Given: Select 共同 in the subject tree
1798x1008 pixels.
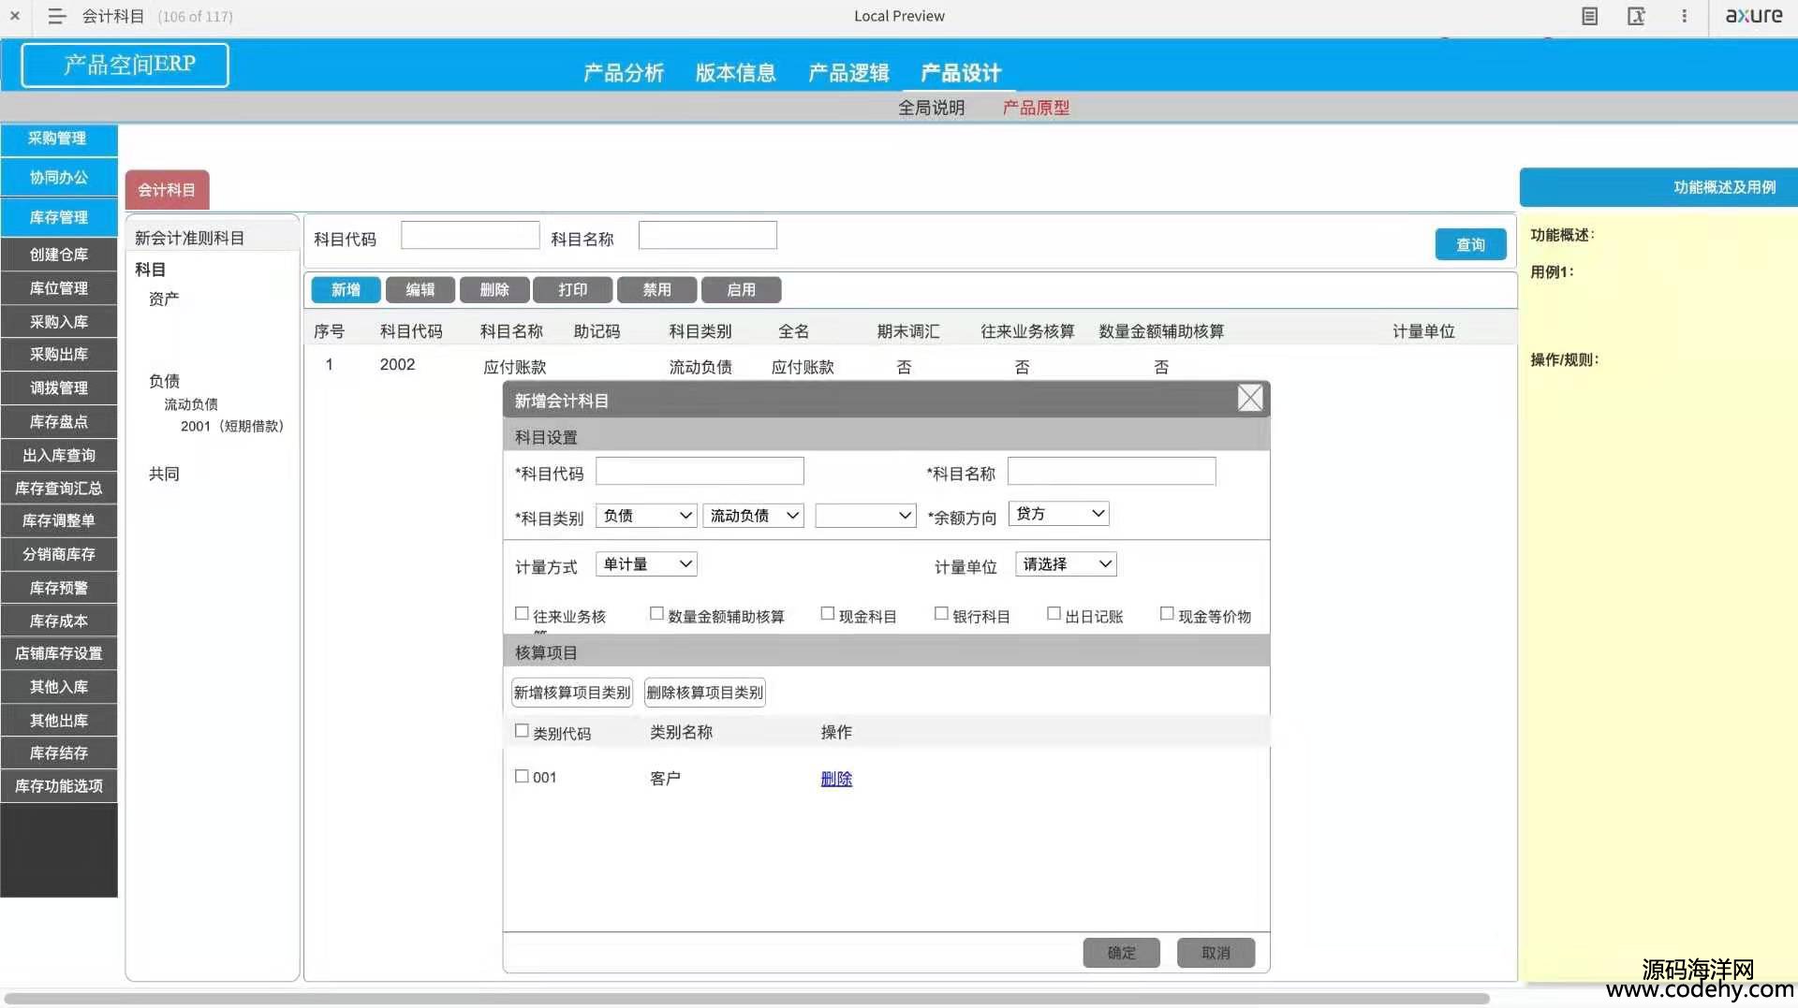Looking at the screenshot, I should coord(164,474).
